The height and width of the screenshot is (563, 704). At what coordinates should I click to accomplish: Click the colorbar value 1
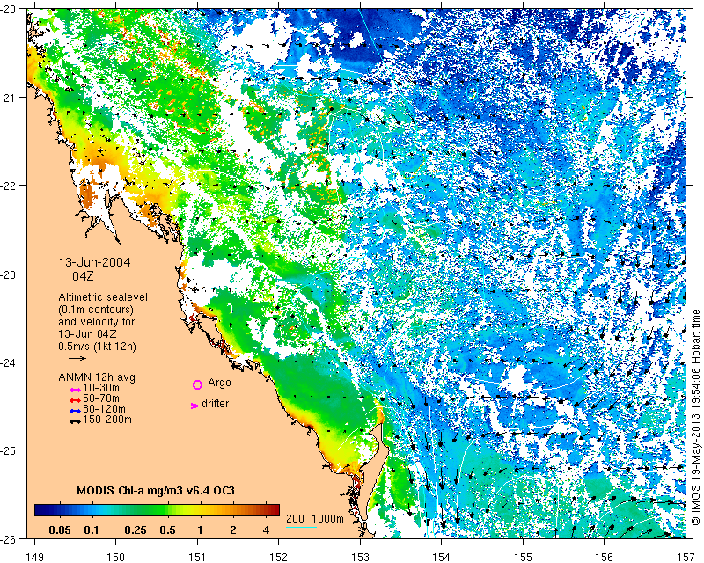[x=201, y=530]
